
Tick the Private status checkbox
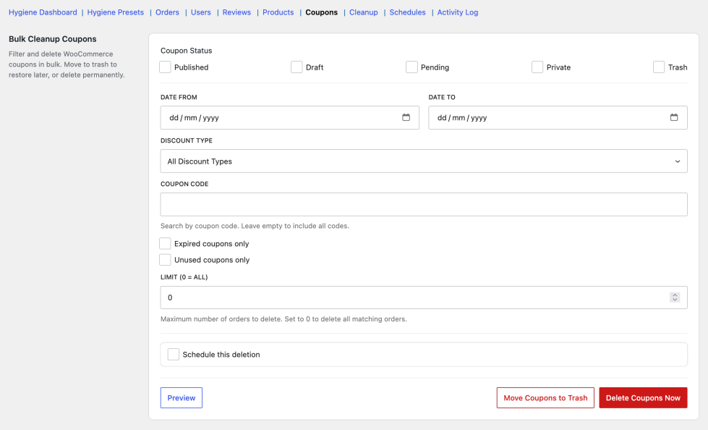tap(537, 67)
